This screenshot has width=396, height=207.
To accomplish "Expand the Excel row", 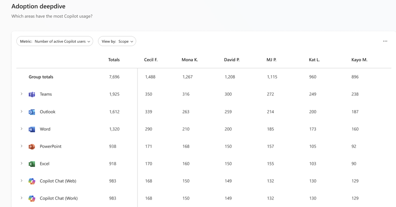I will tap(21, 163).
